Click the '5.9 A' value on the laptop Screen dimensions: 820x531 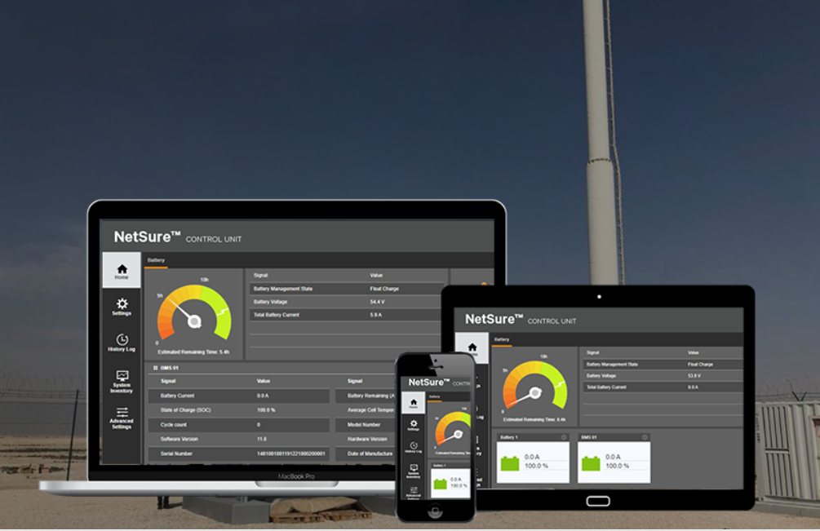pos(376,315)
